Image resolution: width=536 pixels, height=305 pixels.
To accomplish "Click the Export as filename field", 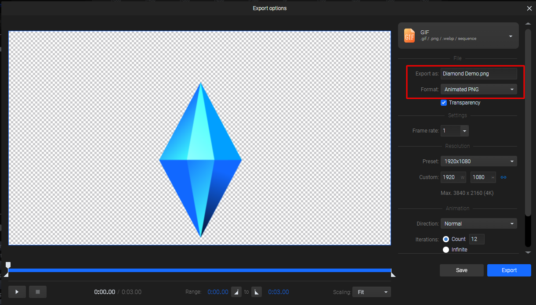I will [479, 74].
